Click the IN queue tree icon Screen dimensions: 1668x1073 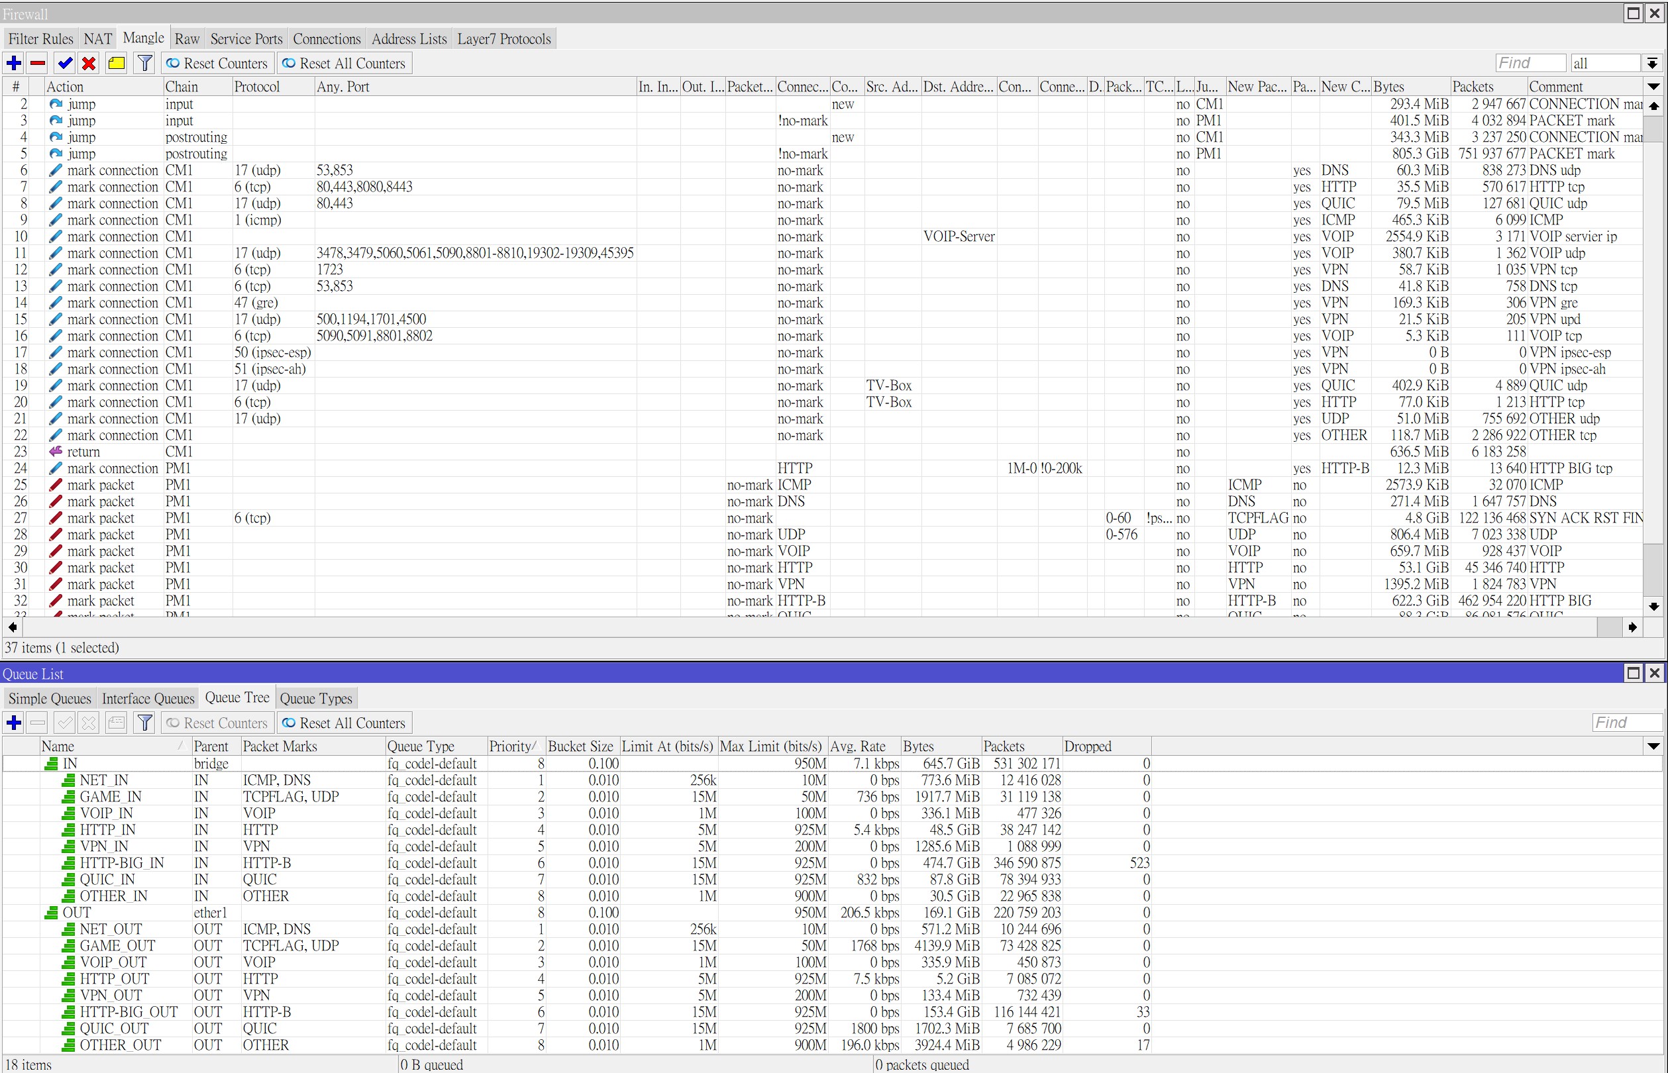click(52, 764)
